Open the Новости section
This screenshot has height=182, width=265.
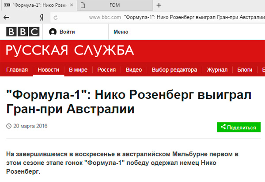pos(48,70)
